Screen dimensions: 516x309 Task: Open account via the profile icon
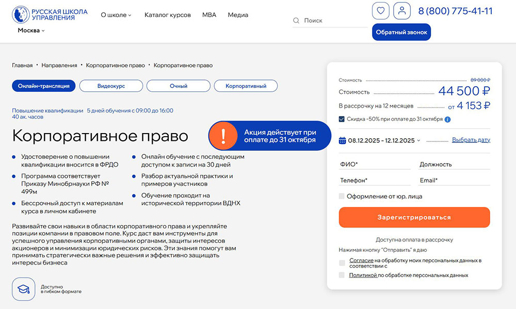click(401, 11)
